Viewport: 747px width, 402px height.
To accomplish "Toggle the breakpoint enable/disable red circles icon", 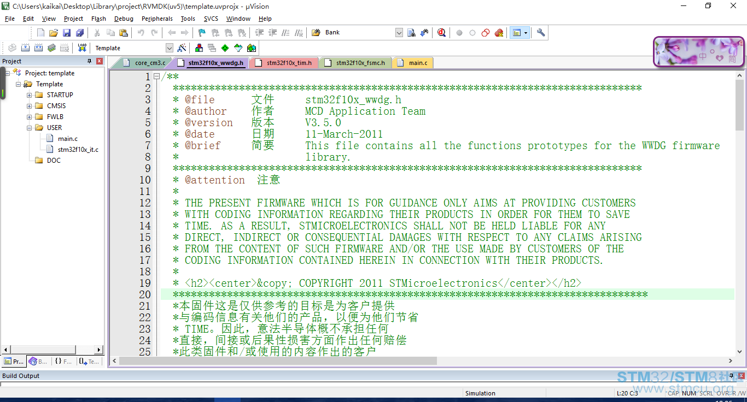I will click(486, 33).
